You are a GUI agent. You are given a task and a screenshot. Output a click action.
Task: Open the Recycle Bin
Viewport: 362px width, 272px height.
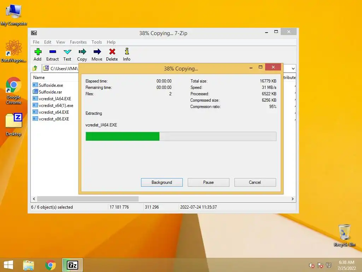point(344,235)
